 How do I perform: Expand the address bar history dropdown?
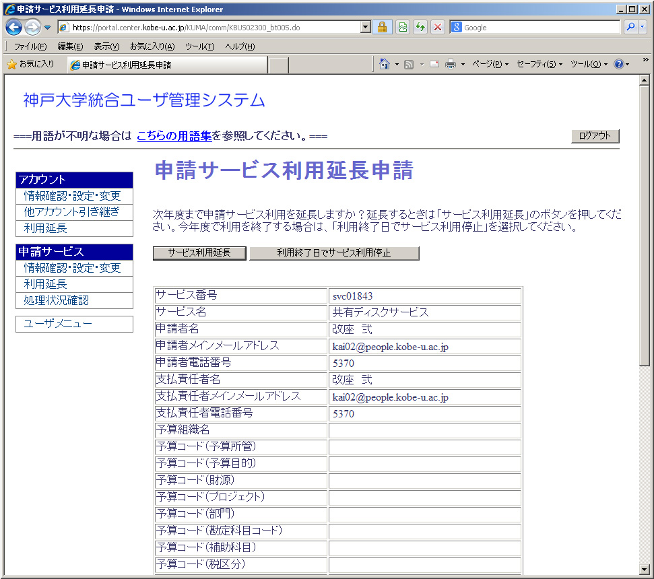click(365, 28)
